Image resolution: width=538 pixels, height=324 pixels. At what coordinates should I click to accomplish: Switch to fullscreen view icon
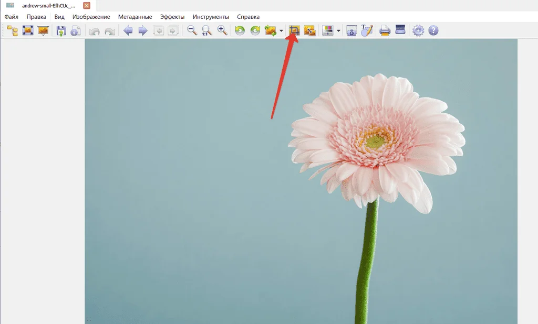point(27,31)
